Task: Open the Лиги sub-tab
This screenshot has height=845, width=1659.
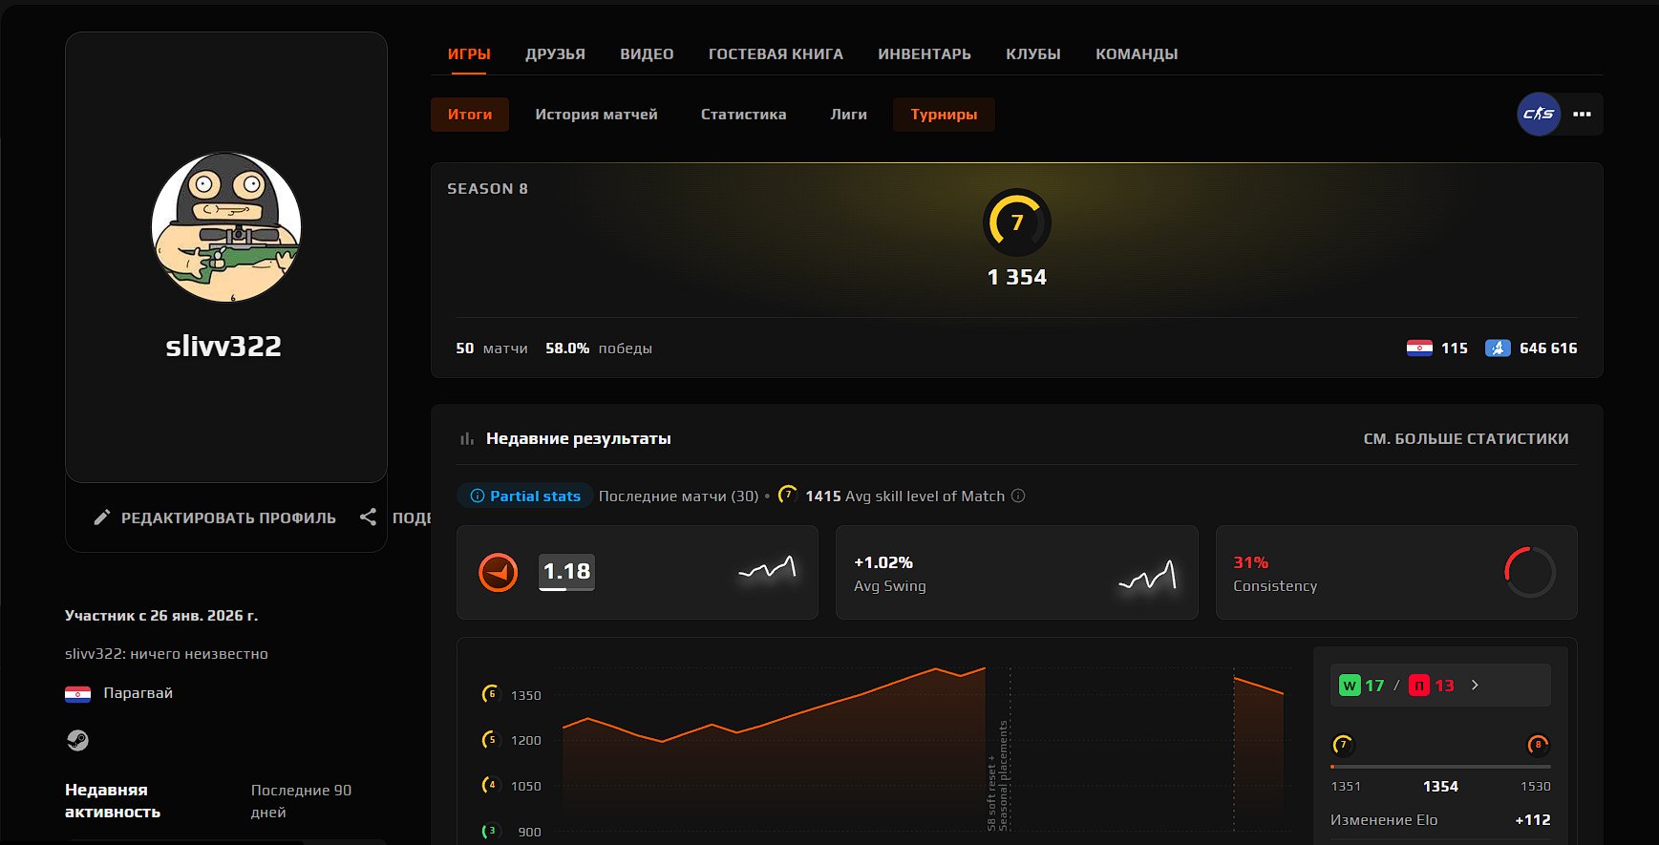Action: tap(848, 115)
